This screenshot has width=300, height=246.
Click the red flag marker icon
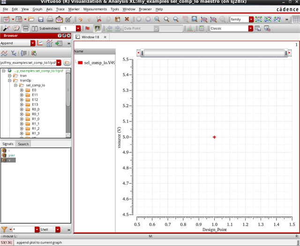[88, 29]
